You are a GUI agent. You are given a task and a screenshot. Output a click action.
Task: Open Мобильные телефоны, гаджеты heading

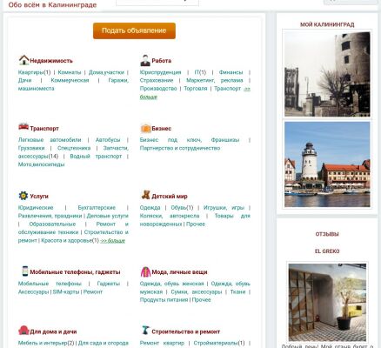(x=75, y=272)
